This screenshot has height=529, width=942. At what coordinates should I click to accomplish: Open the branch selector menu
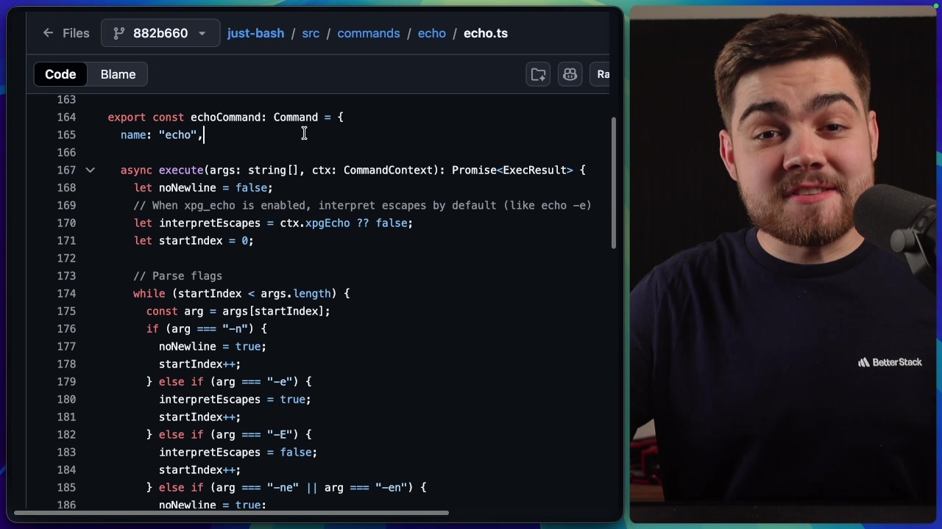[x=160, y=33]
